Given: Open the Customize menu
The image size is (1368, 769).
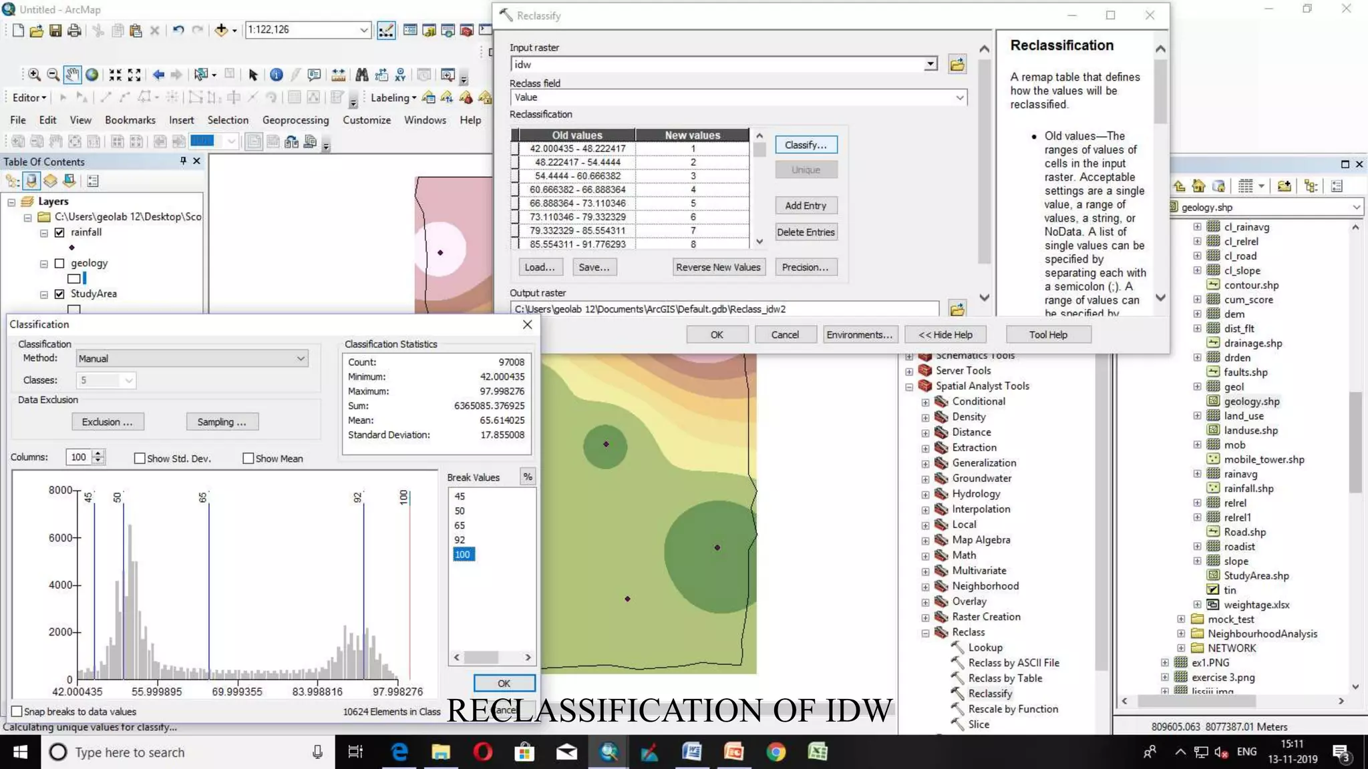Looking at the screenshot, I should coord(367,120).
